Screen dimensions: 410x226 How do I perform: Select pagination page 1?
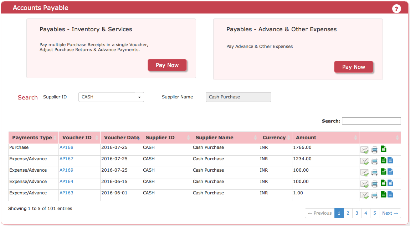click(x=339, y=213)
